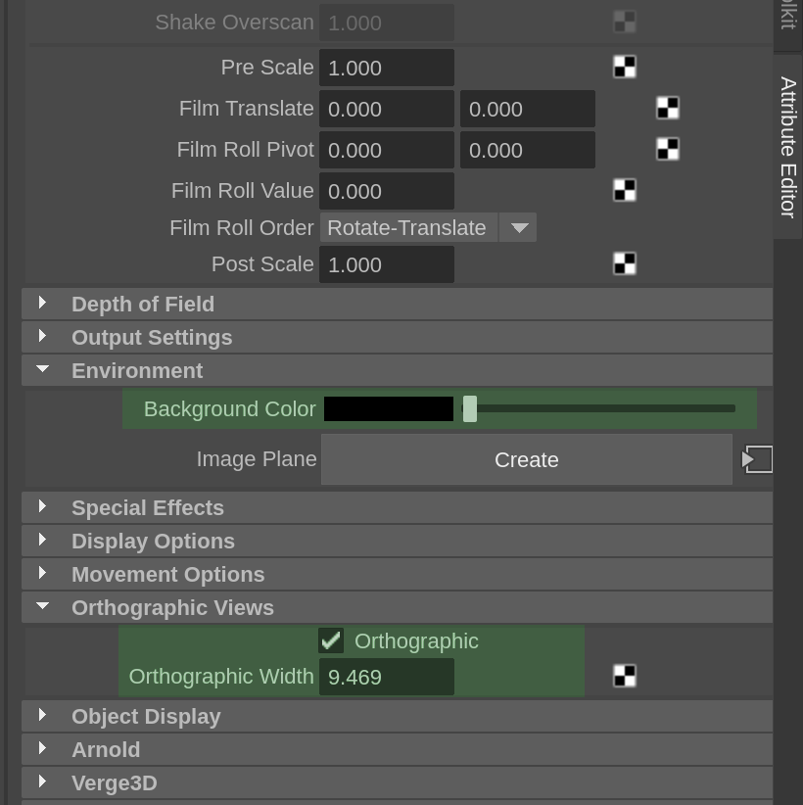Open the Film Roll Order dropdown

click(428, 227)
